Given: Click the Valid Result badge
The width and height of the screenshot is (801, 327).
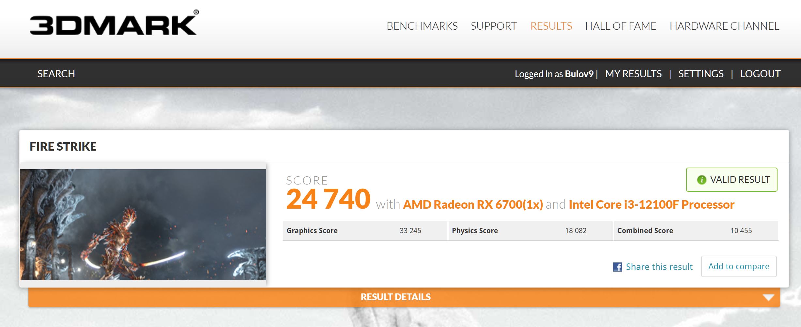Looking at the screenshot, I should pyautogui.click(x=732, y=180).
